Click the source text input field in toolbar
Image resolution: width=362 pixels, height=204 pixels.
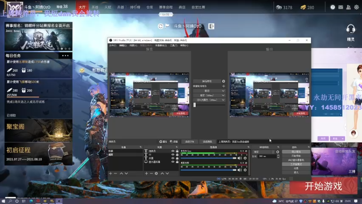pyautogui.click(x=263, y=141)
